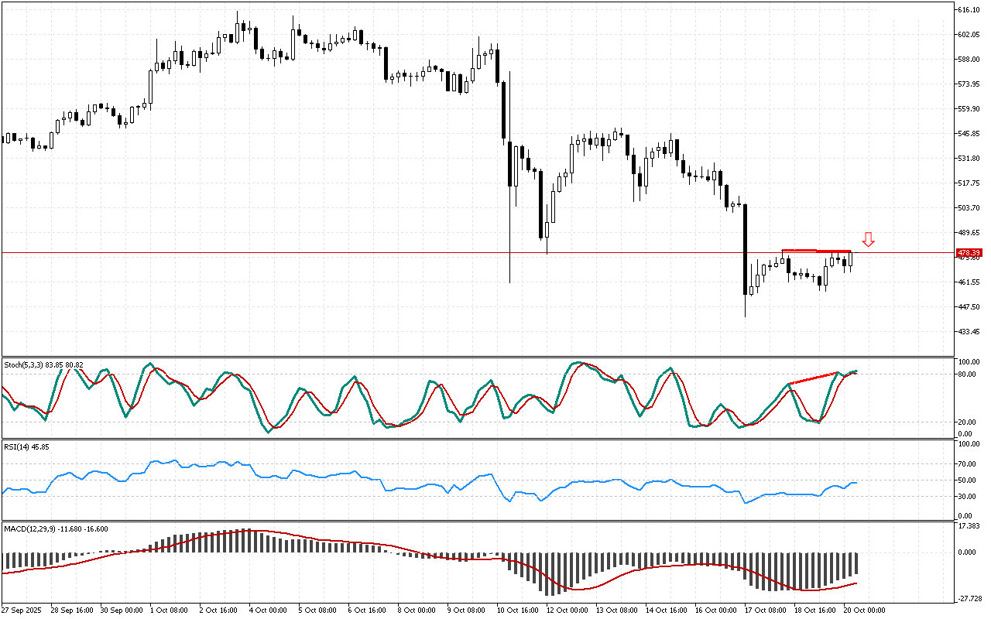Screen dimensions: 991x619
Task: Click the red down arrow above the price
Action: point(868,240)
